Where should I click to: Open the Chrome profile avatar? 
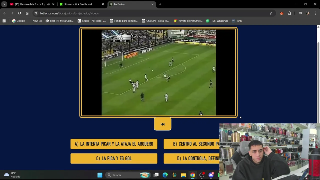(x=308, y=13)
